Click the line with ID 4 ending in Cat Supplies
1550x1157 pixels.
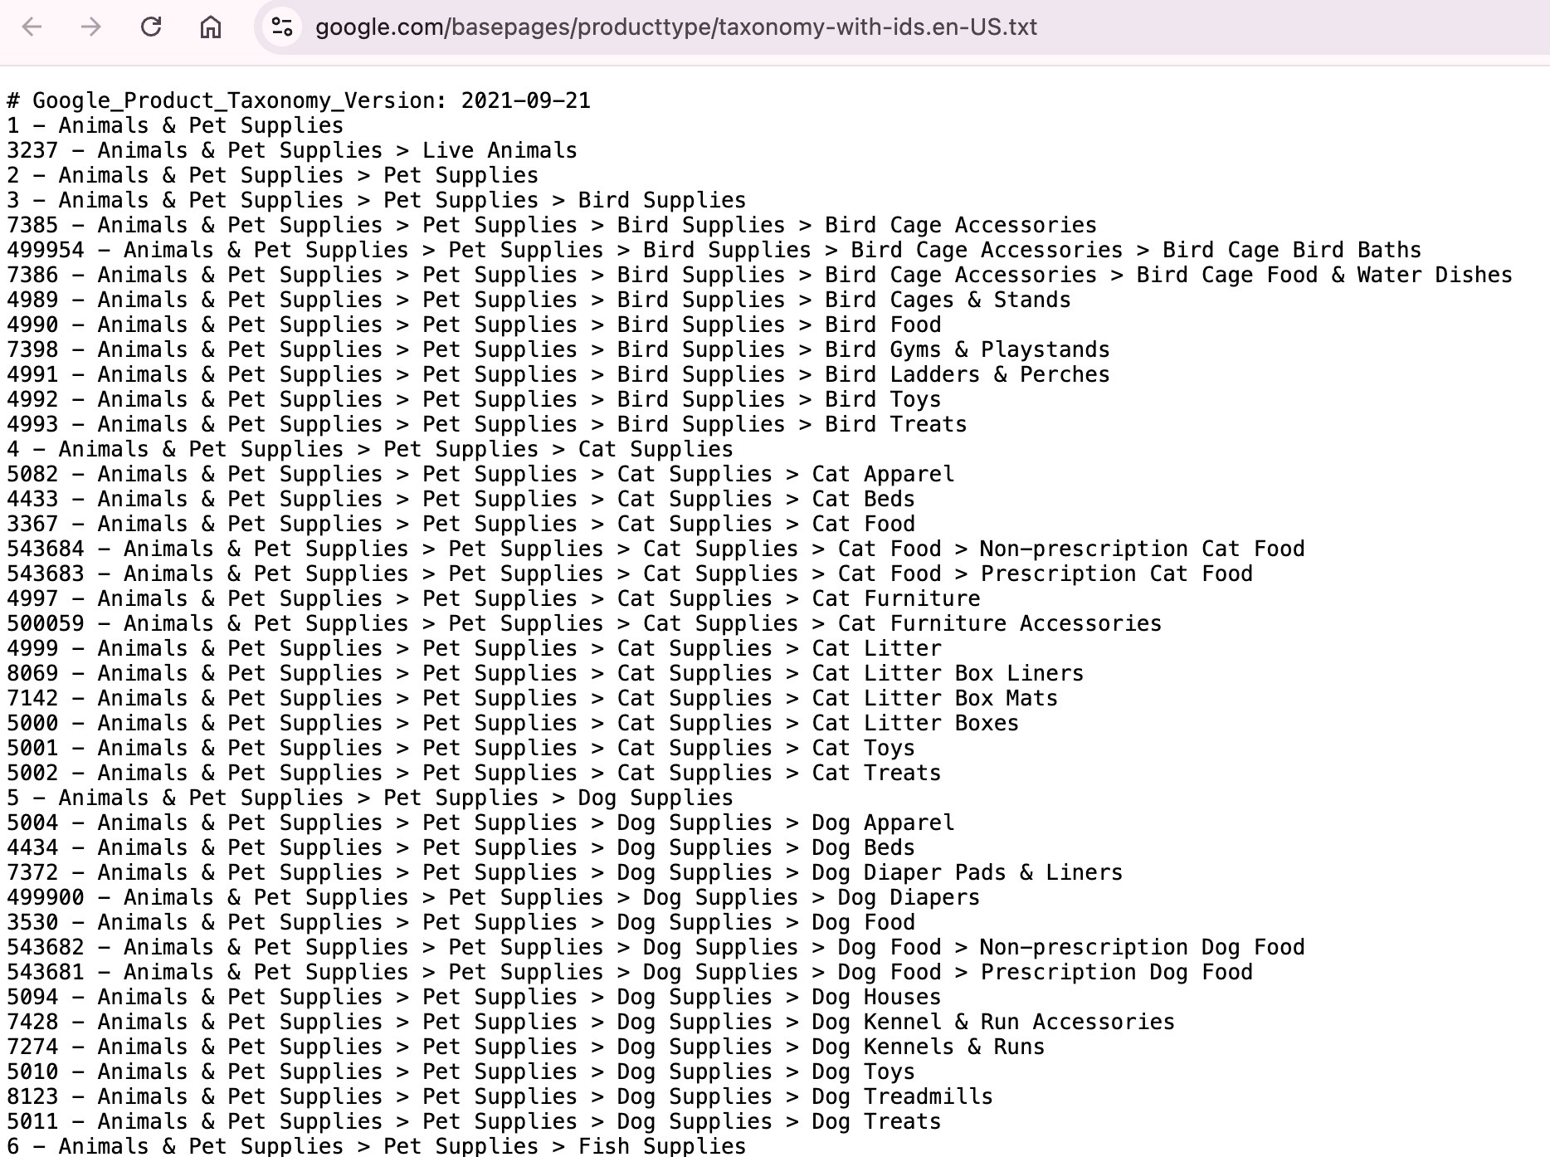coord(370,449)
